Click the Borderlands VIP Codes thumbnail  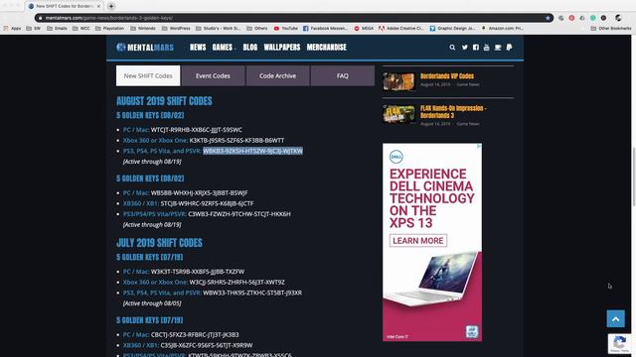[x=399, y=81]
